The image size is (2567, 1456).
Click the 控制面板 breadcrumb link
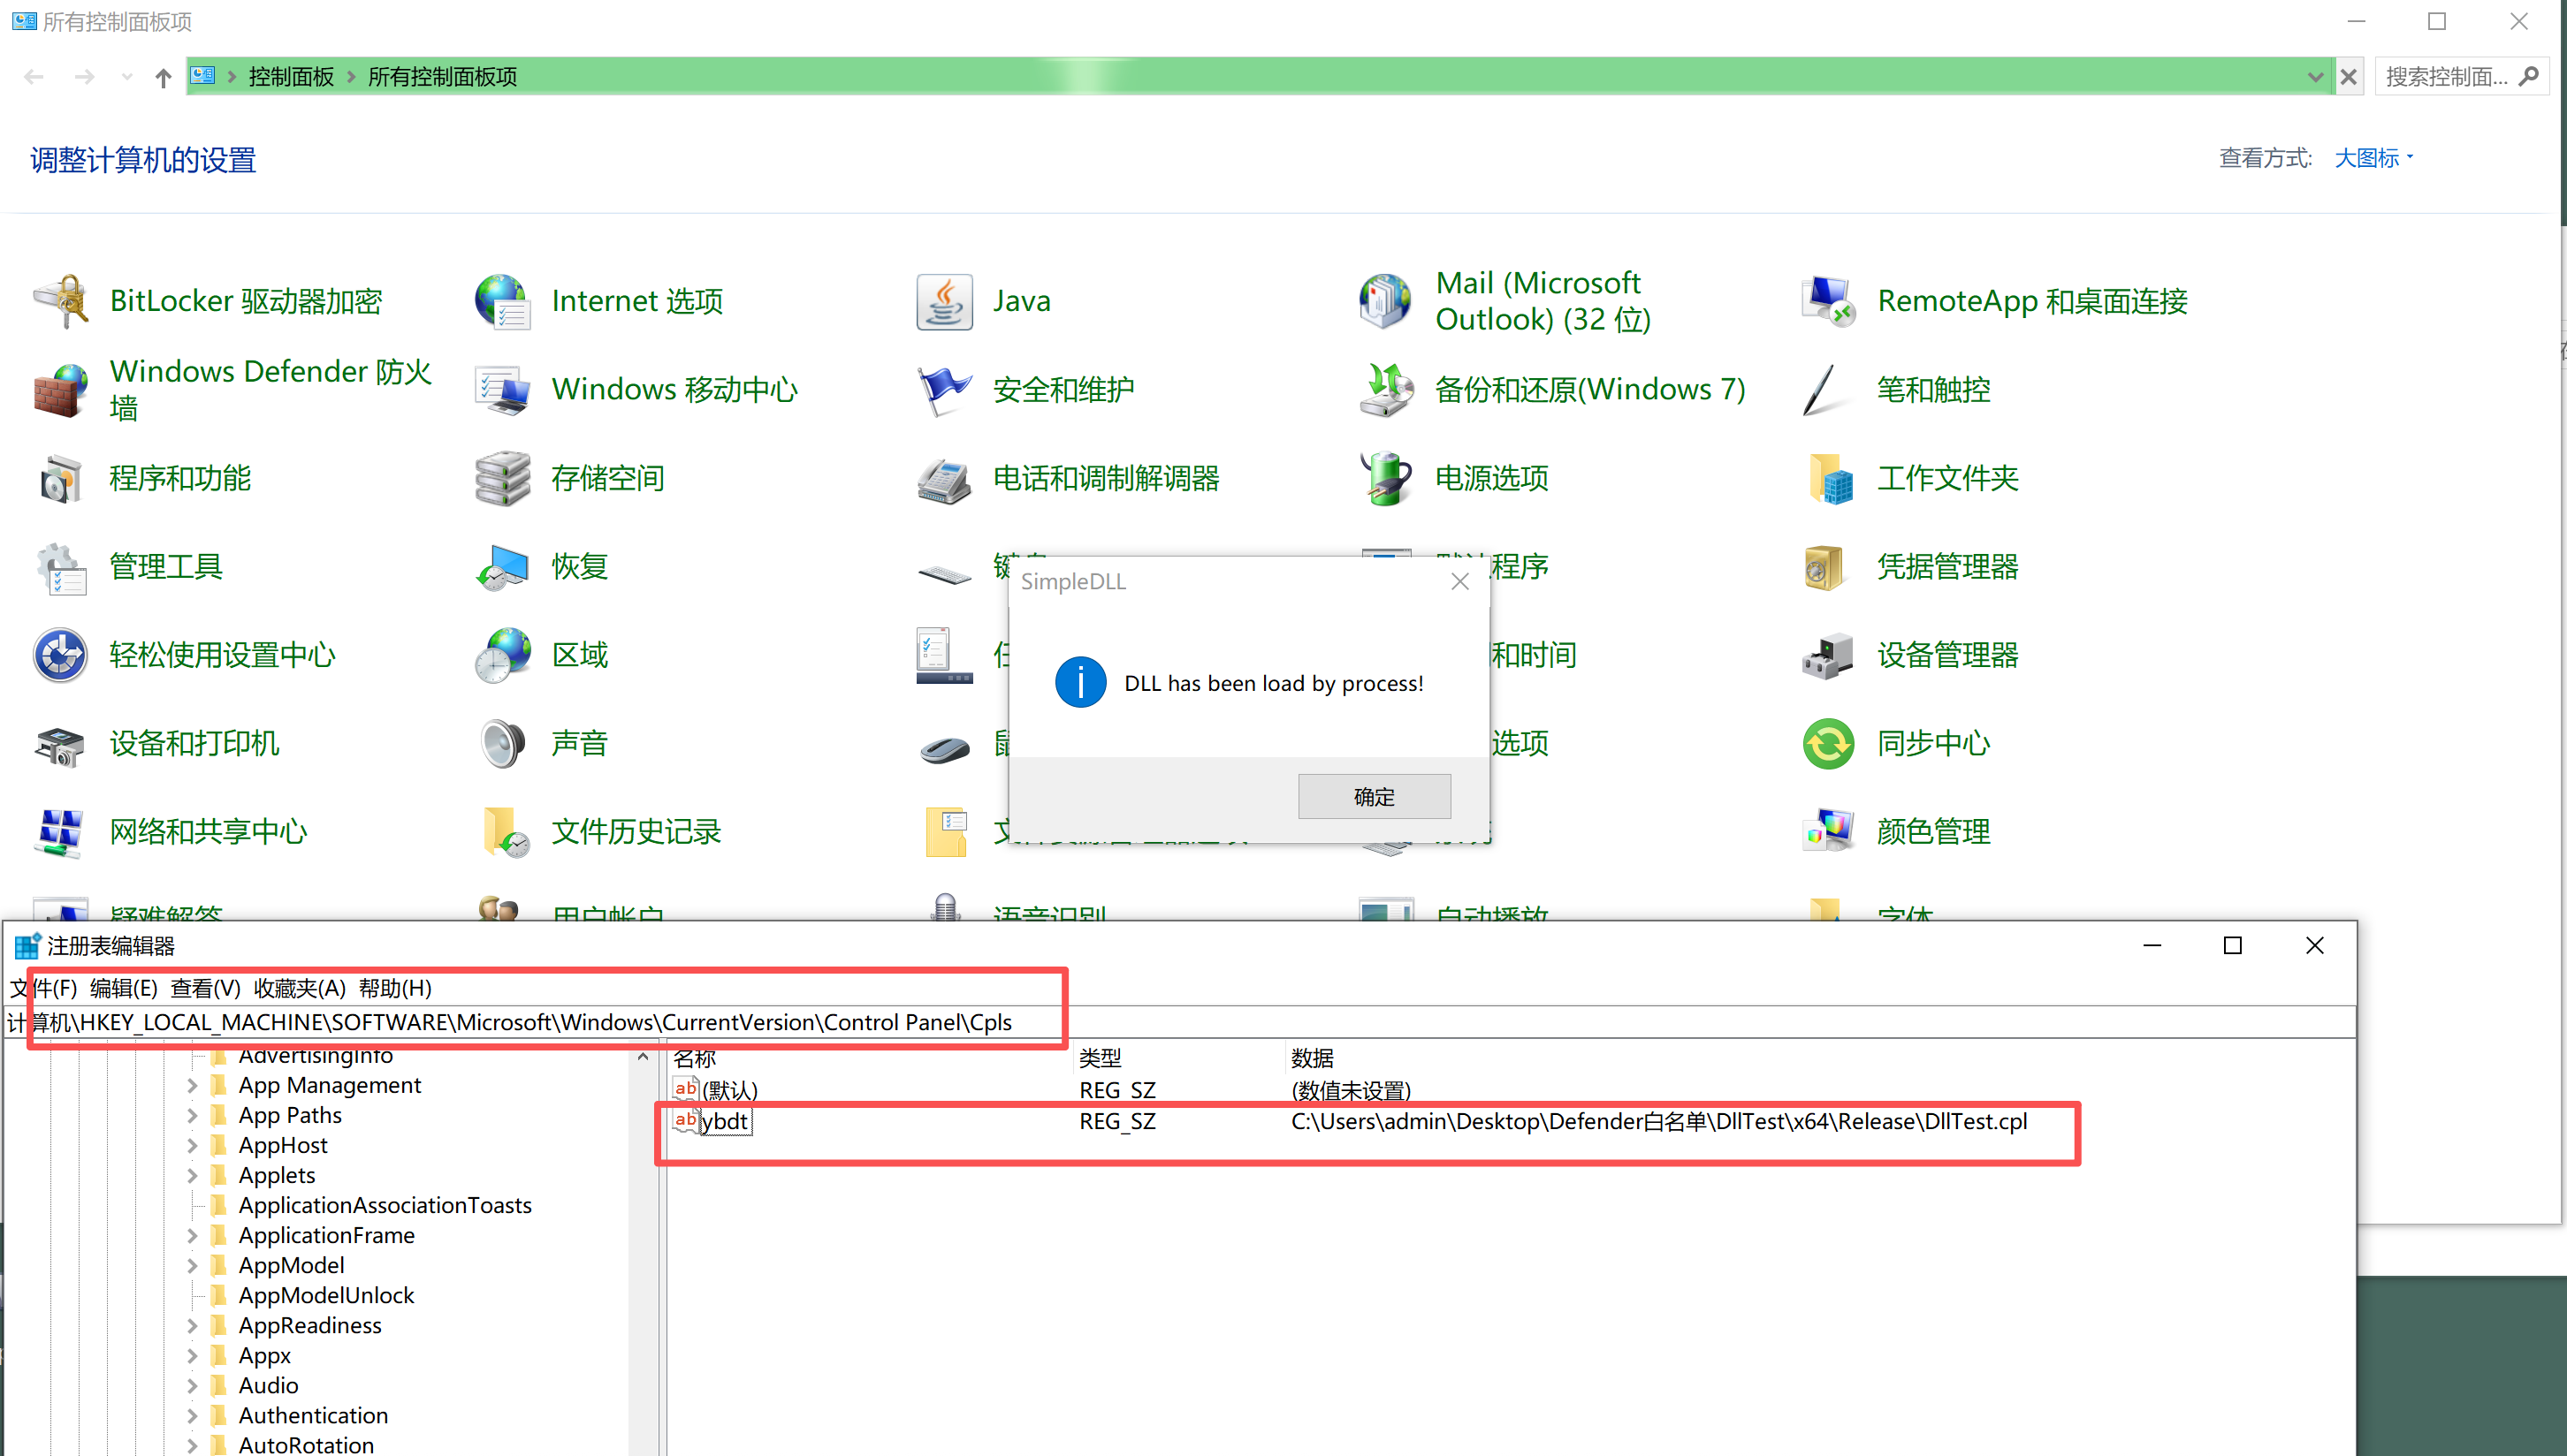[x=291, y=77]
